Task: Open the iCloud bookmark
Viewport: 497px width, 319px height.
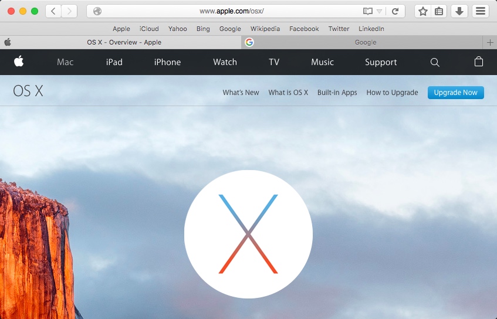Action: click(149, 29)
